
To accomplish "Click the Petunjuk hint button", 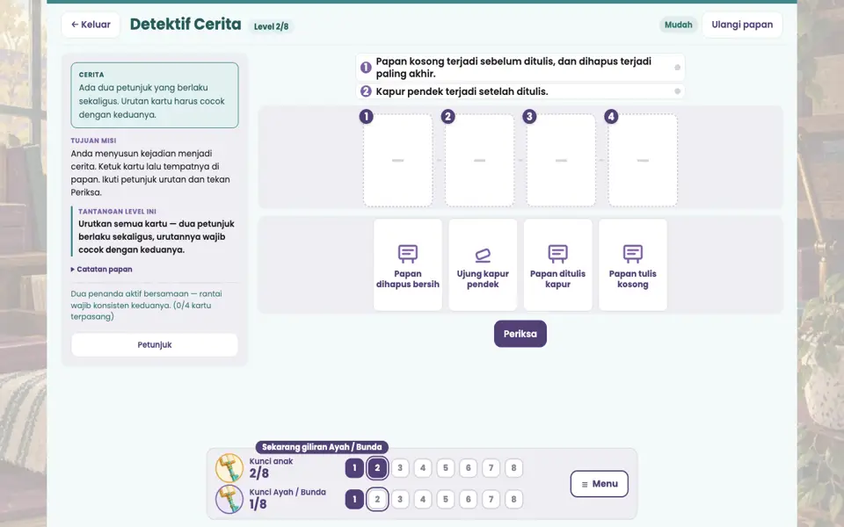I will (155, 344).
